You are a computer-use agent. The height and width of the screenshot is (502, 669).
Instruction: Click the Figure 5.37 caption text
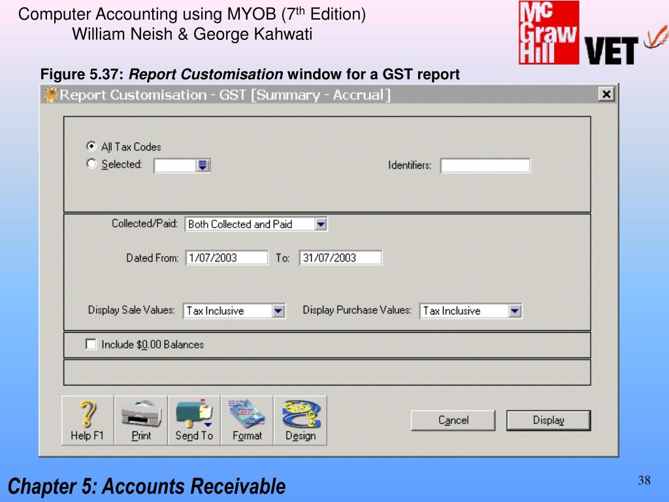pos(250,75)
